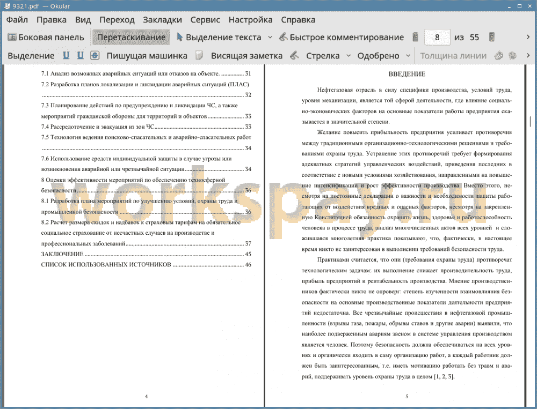The width and height of the screenshot is (537, 409).
Task: Click the paragraph starting with Нефтегазовая отрасль
Action: (407, 106)
